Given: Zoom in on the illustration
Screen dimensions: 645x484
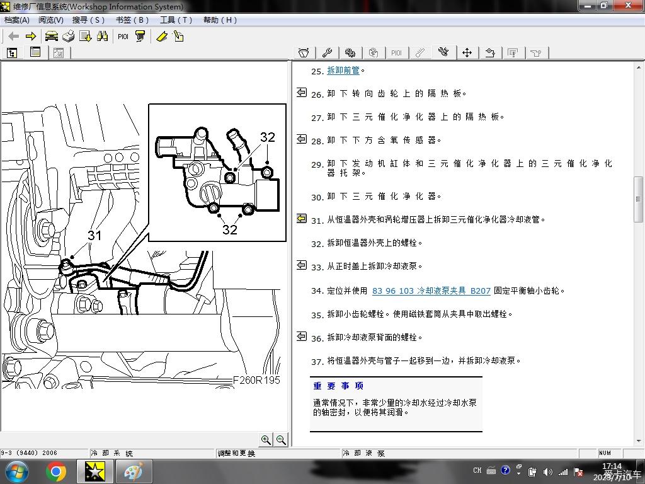Looking at the screenshot, I should click(x=266, y=439).
